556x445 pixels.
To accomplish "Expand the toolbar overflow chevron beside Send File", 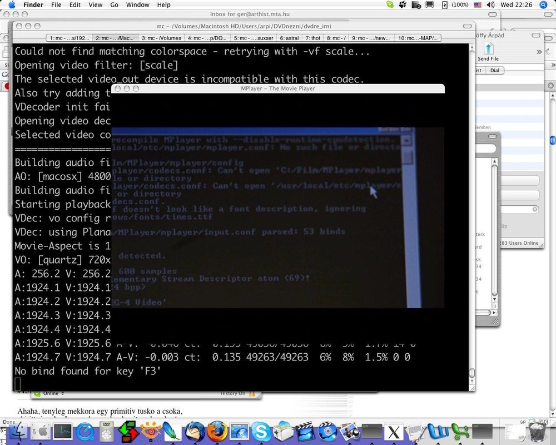I will [x=539, y=52].
